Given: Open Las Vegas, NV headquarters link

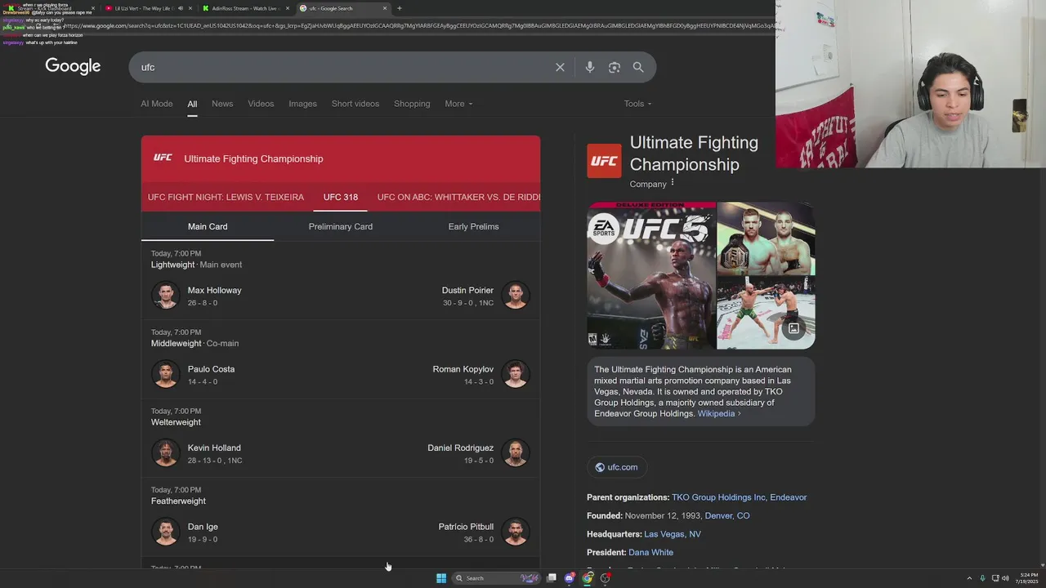Looking at the screenshot, I should [673, 534].
